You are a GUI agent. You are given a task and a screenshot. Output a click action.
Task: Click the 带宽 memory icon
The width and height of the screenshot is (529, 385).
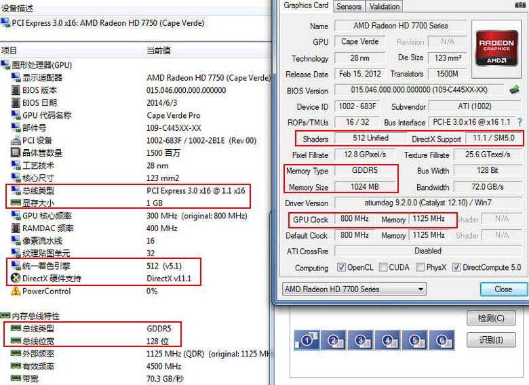(x=16, y=379)
